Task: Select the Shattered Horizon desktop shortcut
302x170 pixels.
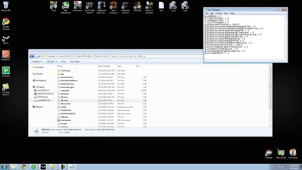Action: pyautogui.click(x=126, y=8)
